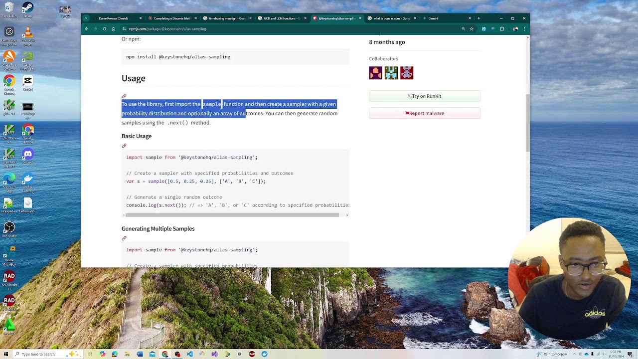Click right arrow of code scrollbar
The image size is (638, 359).
click(347, 215)
